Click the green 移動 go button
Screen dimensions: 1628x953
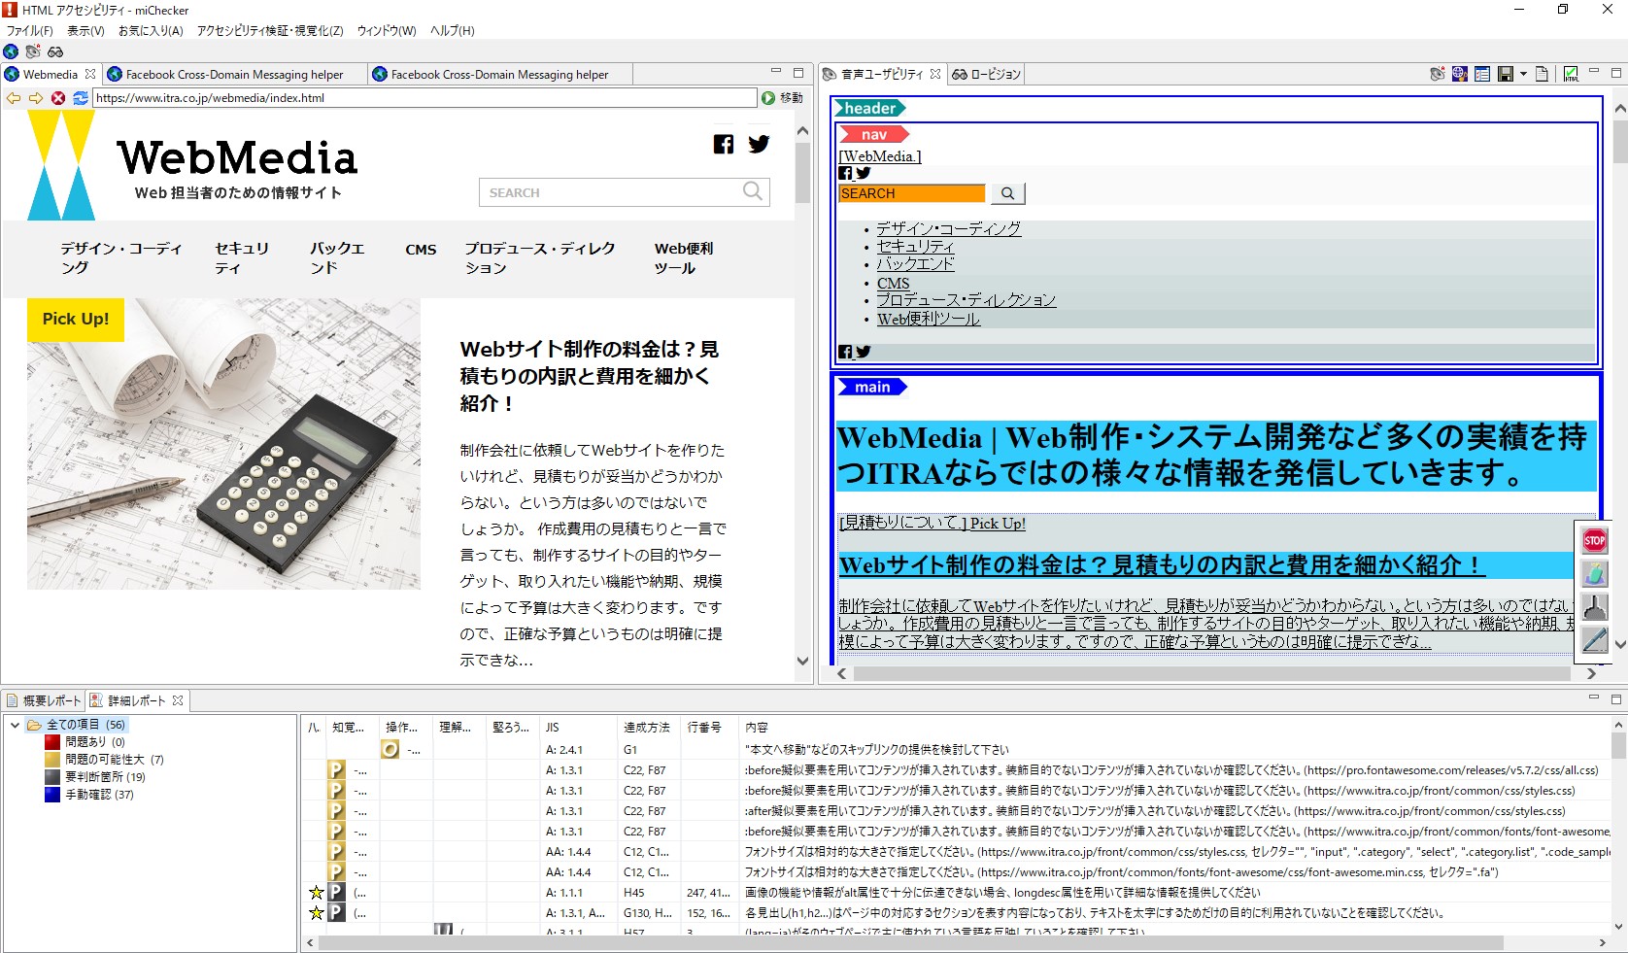point(782,98)
